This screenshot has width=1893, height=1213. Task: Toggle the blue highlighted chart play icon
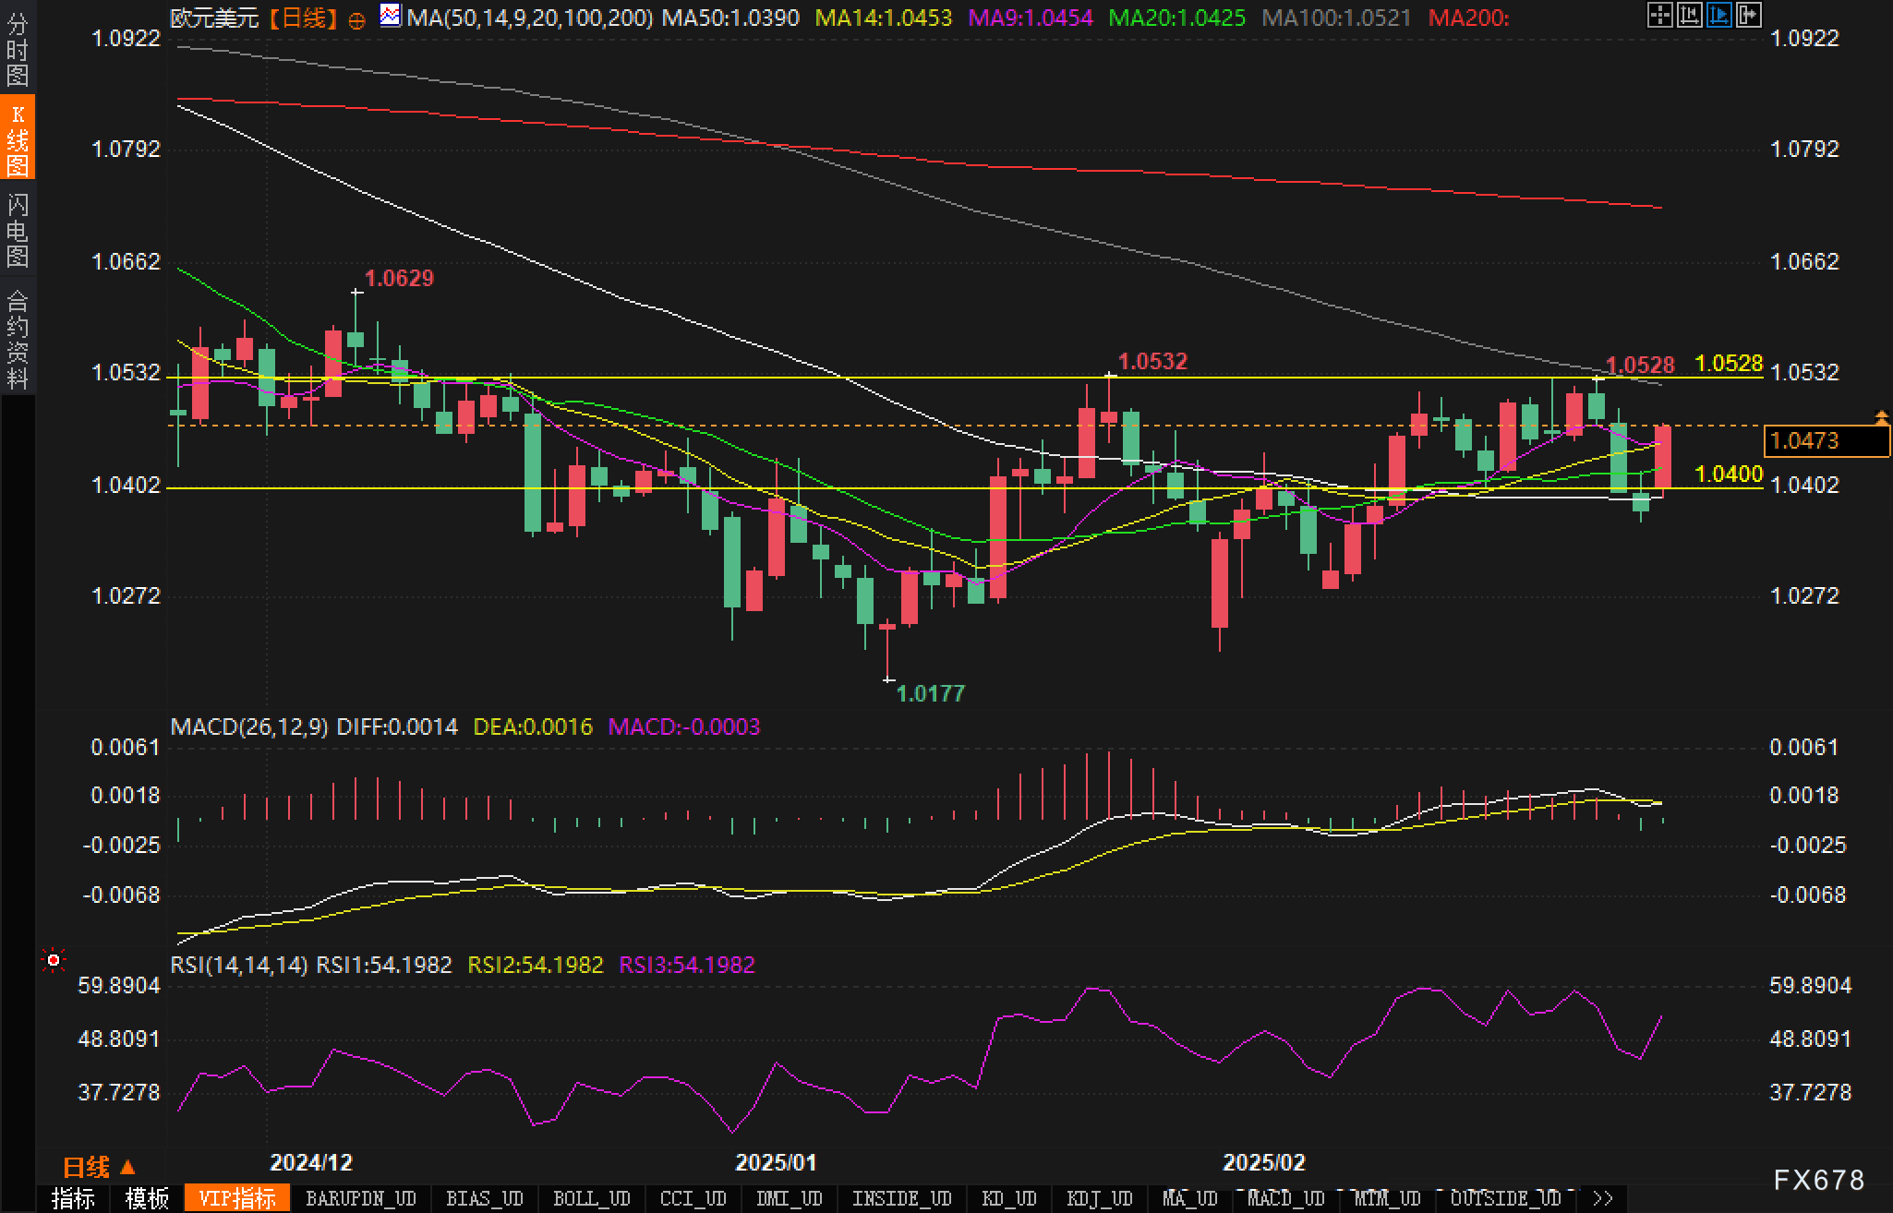click(1718, 15)
